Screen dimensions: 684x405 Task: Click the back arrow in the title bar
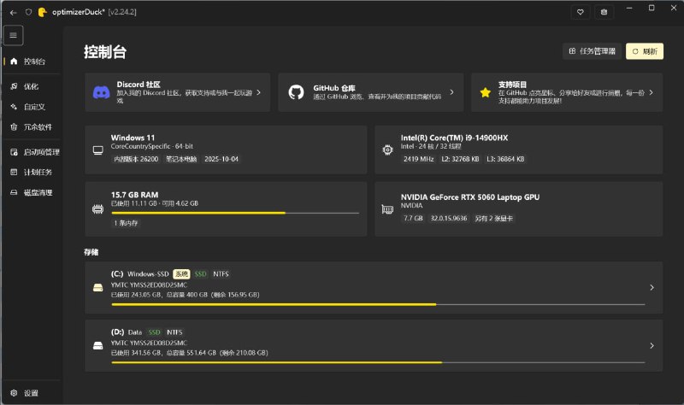(13, 12)
